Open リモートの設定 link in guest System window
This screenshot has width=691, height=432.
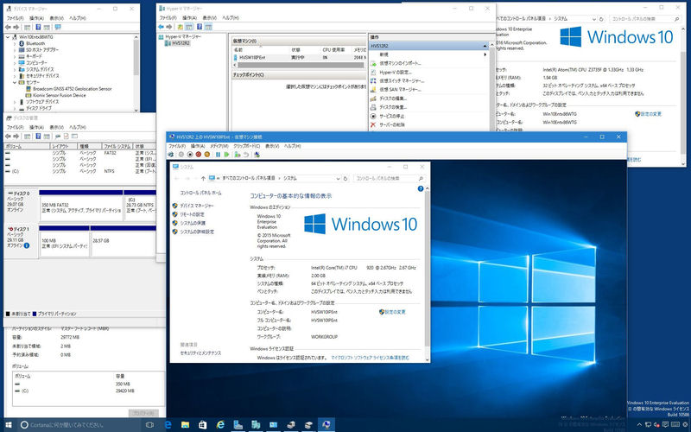192,214
